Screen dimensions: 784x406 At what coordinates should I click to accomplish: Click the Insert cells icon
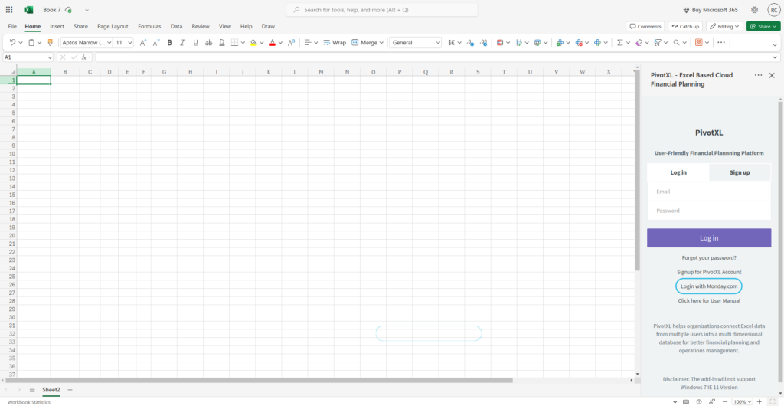(x=560, y=42)
